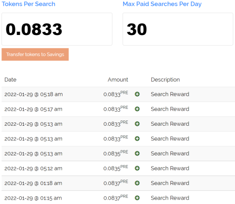Click the green plus icon for 05:17 am reward
Screen dimensions: 235x204
click(137, 109)
